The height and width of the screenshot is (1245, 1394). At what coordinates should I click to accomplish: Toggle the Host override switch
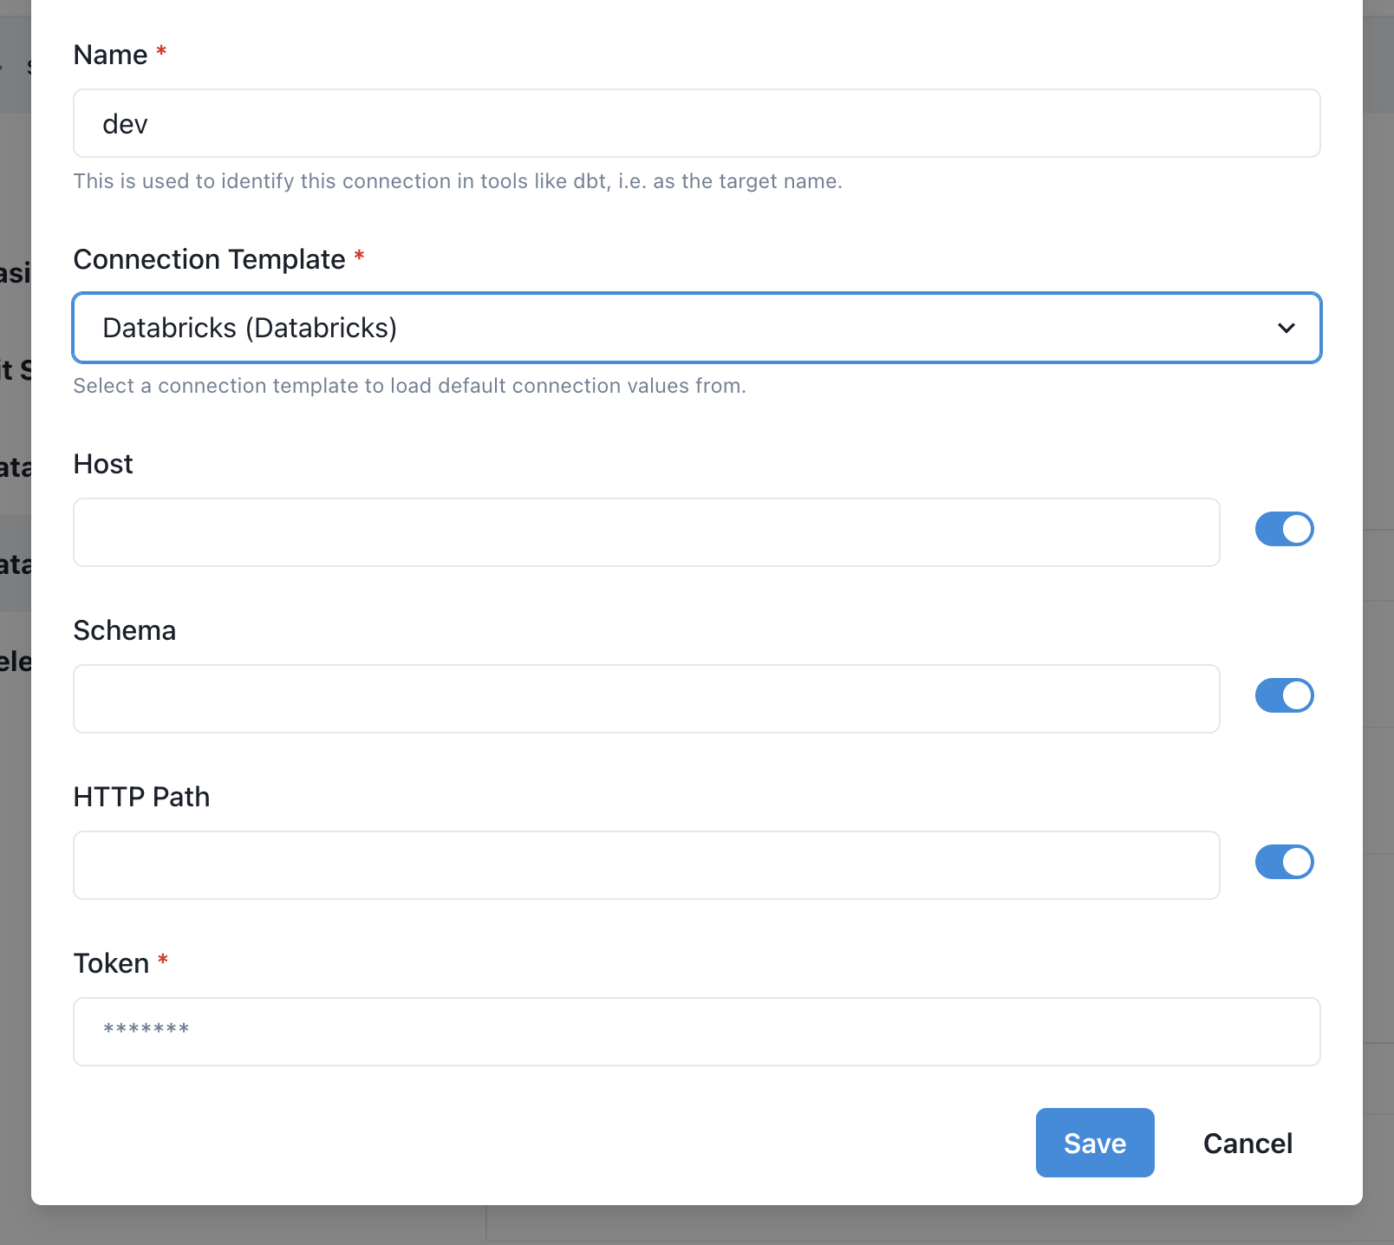pyautogui.click(x=1284, y=529)
